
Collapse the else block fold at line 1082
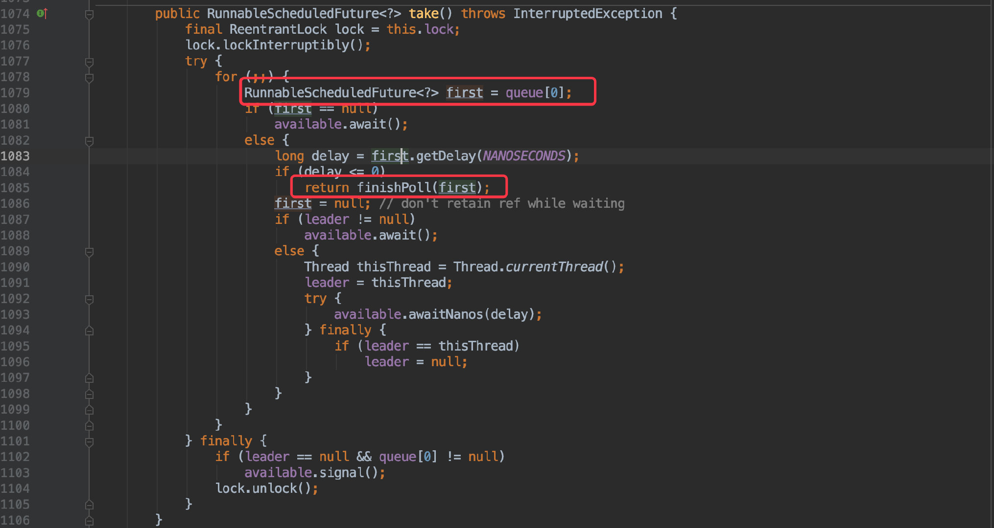pos(89,141)
